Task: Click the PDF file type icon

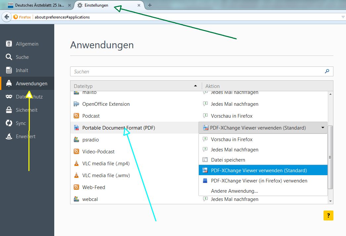Action: pyautogui.click(x=76, y=128)
